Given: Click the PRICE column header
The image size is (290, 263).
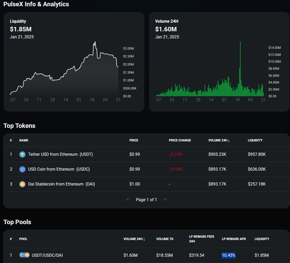Looking at the screenshot, I should pos(134,140).
